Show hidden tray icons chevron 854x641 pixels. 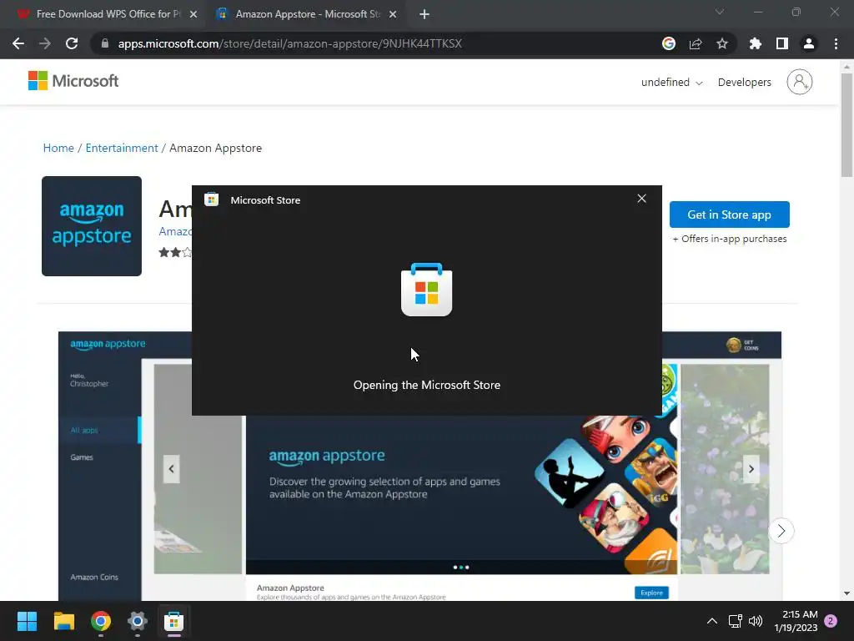[x=711, y=621]
